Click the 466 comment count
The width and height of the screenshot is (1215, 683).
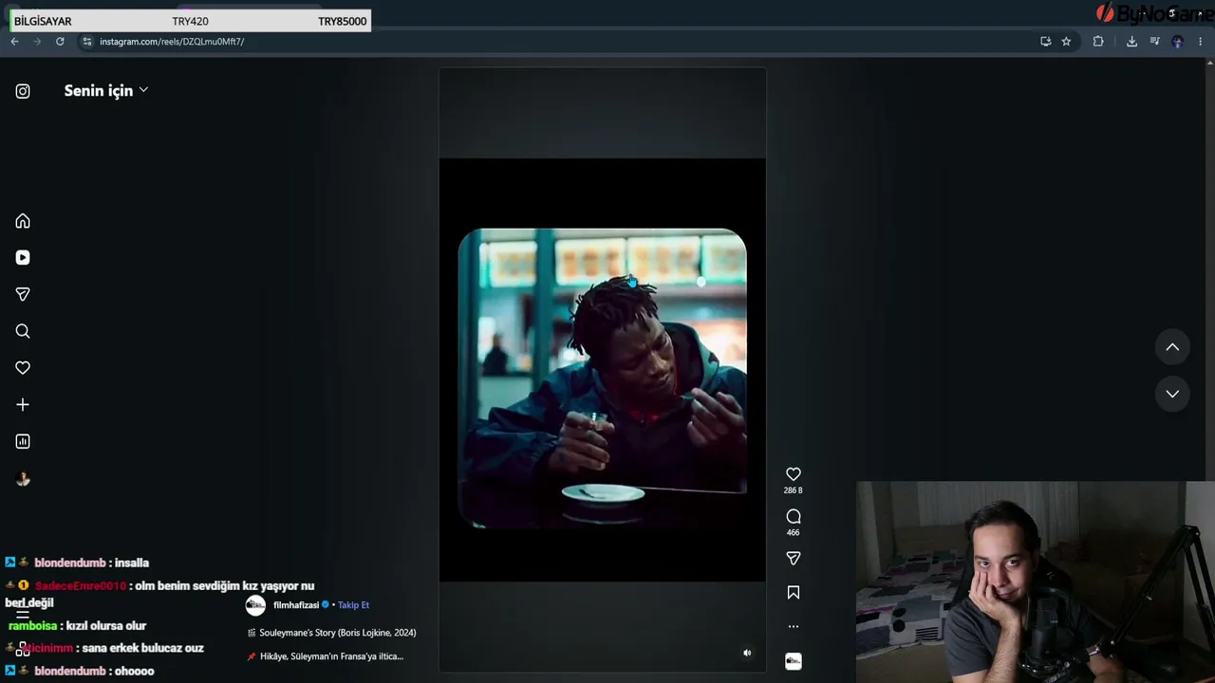(794, 532)
